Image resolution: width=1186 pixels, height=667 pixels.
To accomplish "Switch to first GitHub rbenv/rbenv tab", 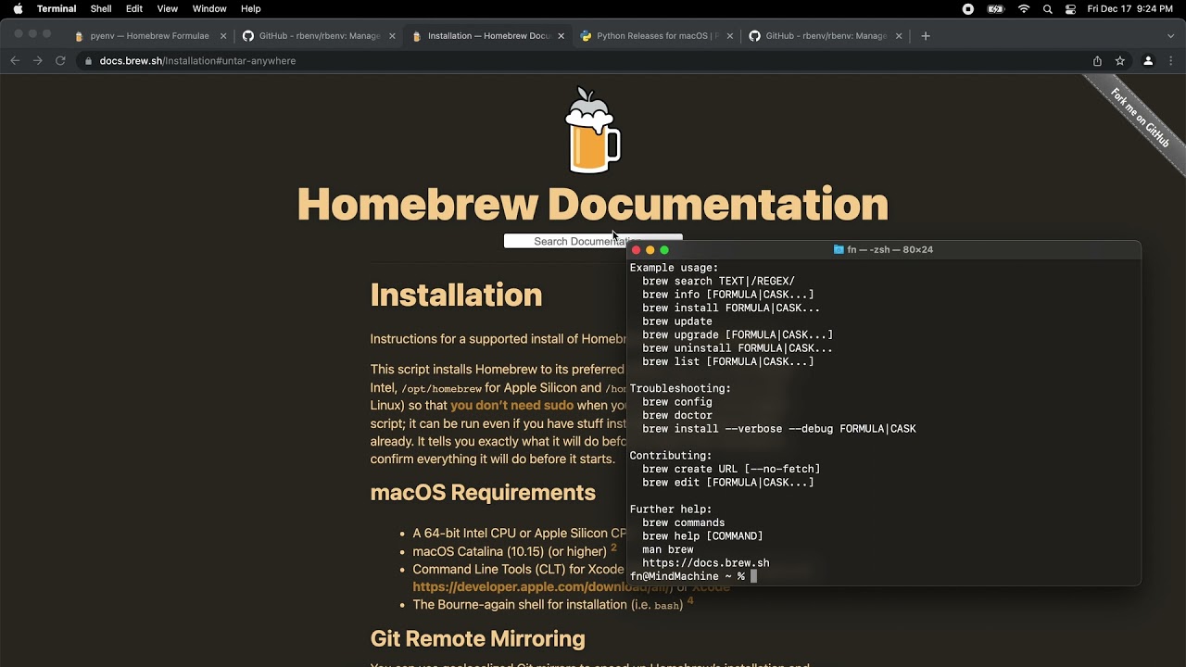I will [x=319, y=36].
